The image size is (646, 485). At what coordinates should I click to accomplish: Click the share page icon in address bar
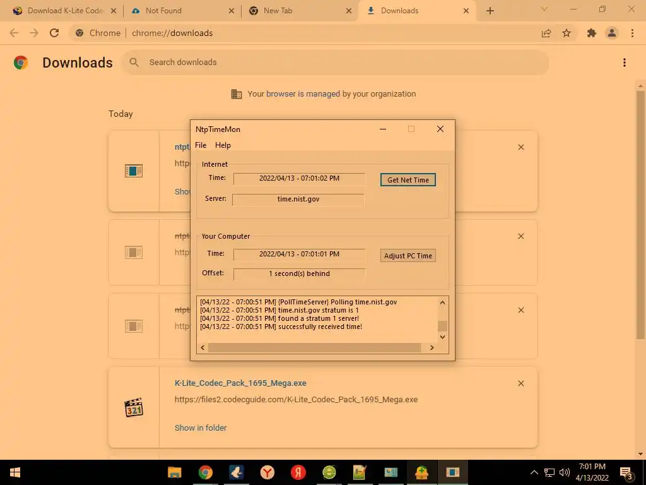click(546, 33)
